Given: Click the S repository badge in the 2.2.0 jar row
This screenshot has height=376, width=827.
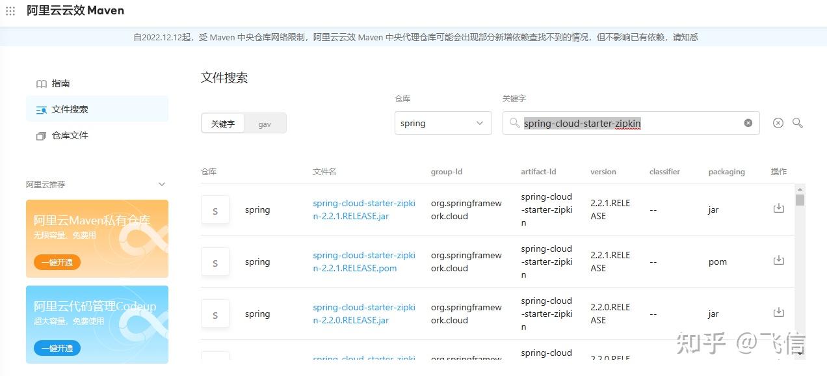Looking at the screenshot, I should (x=215, y=314).
